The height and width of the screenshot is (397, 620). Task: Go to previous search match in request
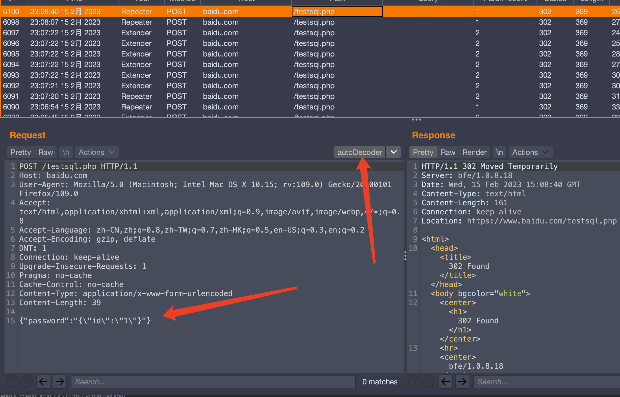click(x=43, y=382)
